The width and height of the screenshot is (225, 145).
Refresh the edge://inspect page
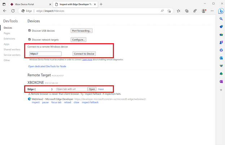pos(13,11)
